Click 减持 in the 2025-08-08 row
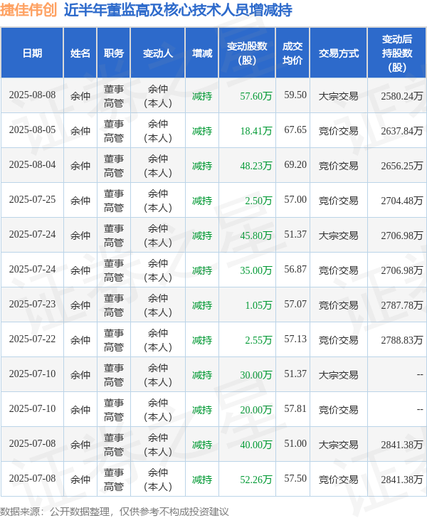Viewport: 427px width, 518px height. coord(202,96)
